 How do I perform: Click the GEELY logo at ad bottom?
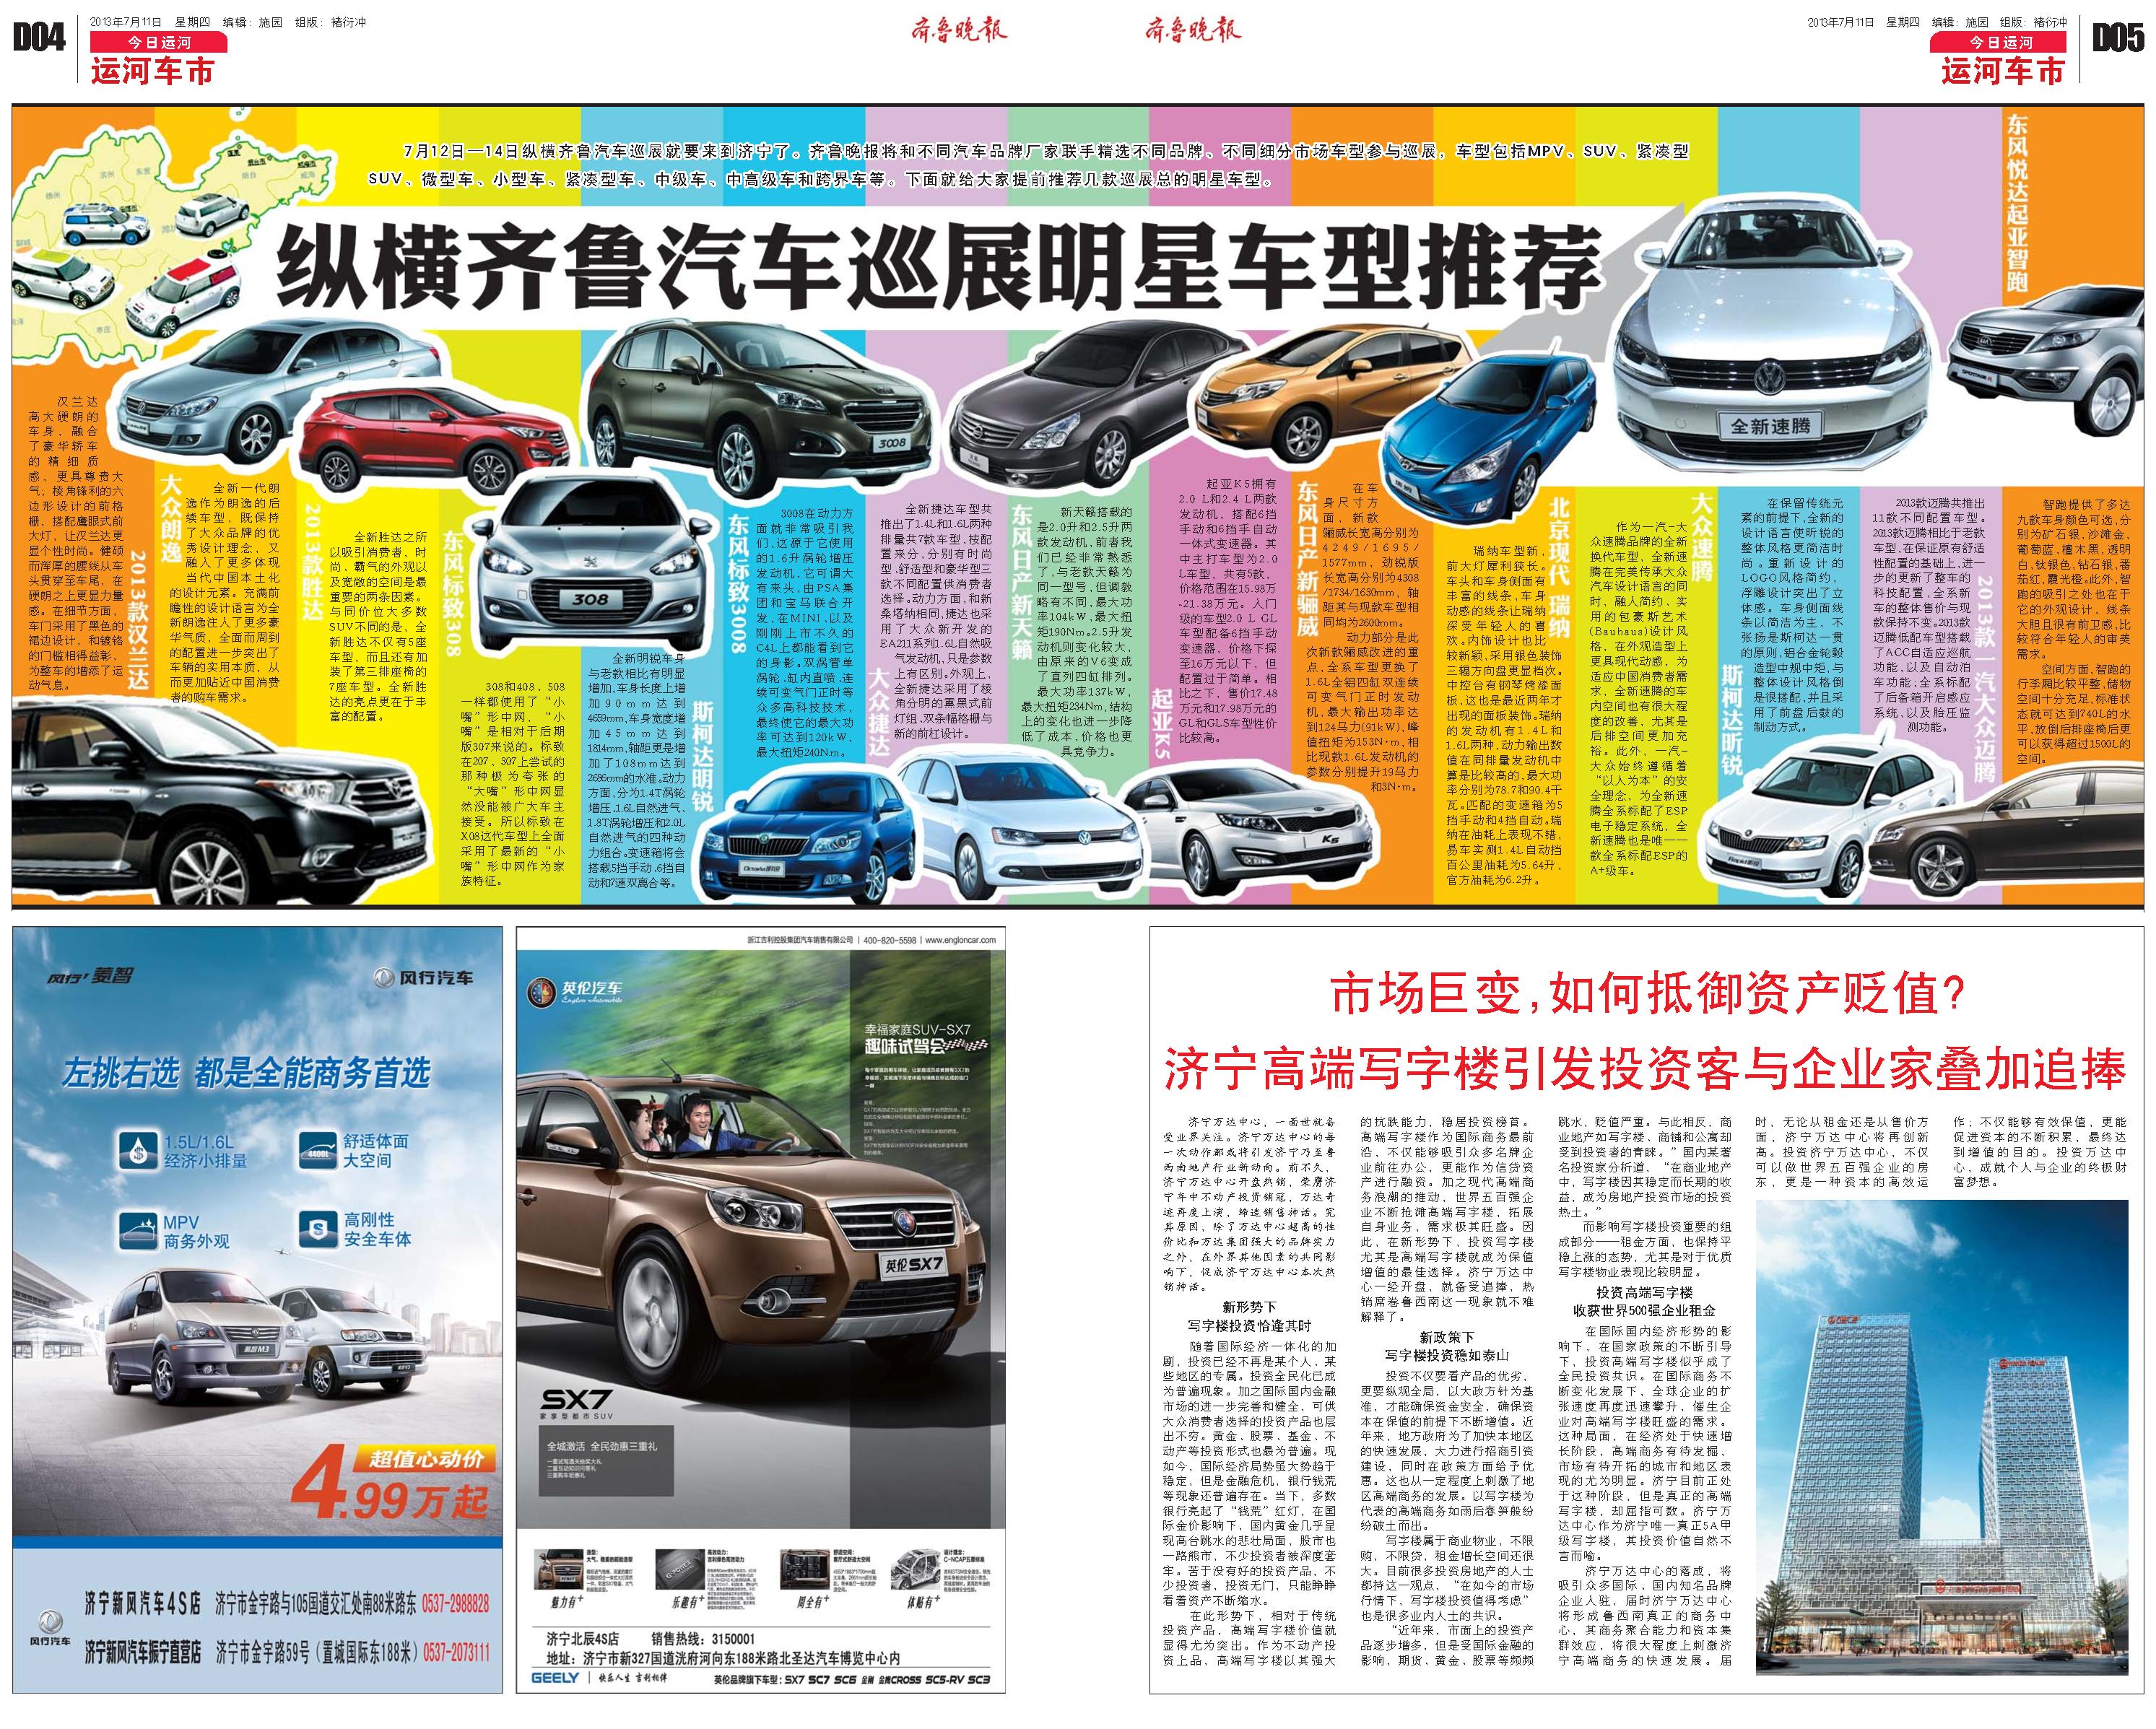pyautogui.click(x=556, y=1677)
